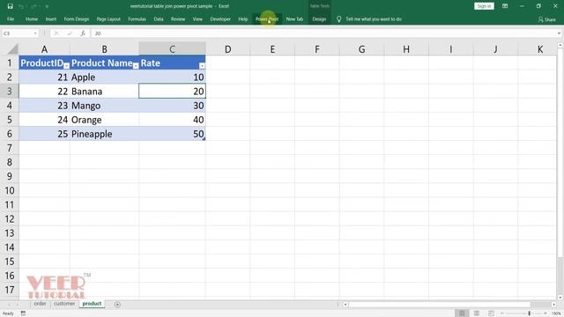The width and height of the screenshot is (564, 317).
Task: Click the macro recording status bar icon
Action: [23, 313]
